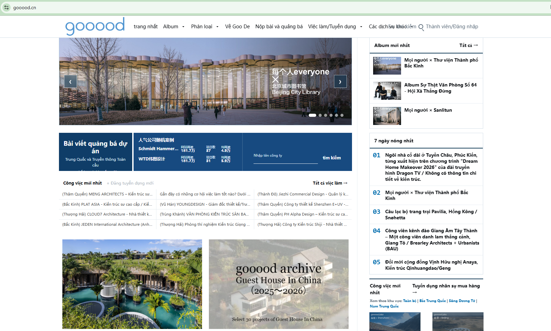Expand the Album dropdown arrow
This screenshot has height=331, width=551.
point(183,27)
